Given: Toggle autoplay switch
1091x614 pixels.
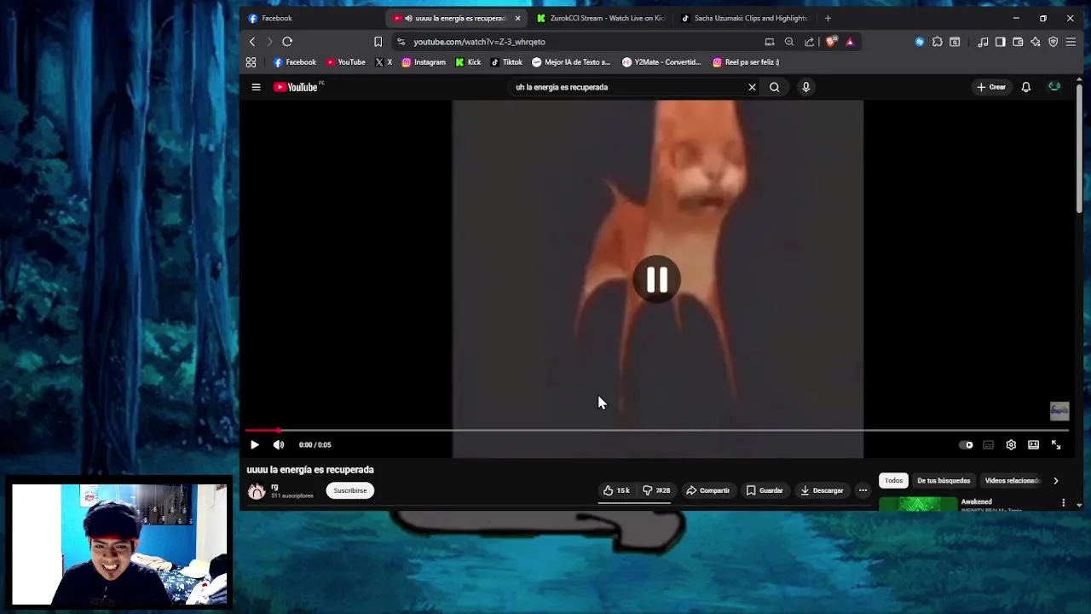Looking at the screenshot, I should pyautogui.click(x=966, y=444).
